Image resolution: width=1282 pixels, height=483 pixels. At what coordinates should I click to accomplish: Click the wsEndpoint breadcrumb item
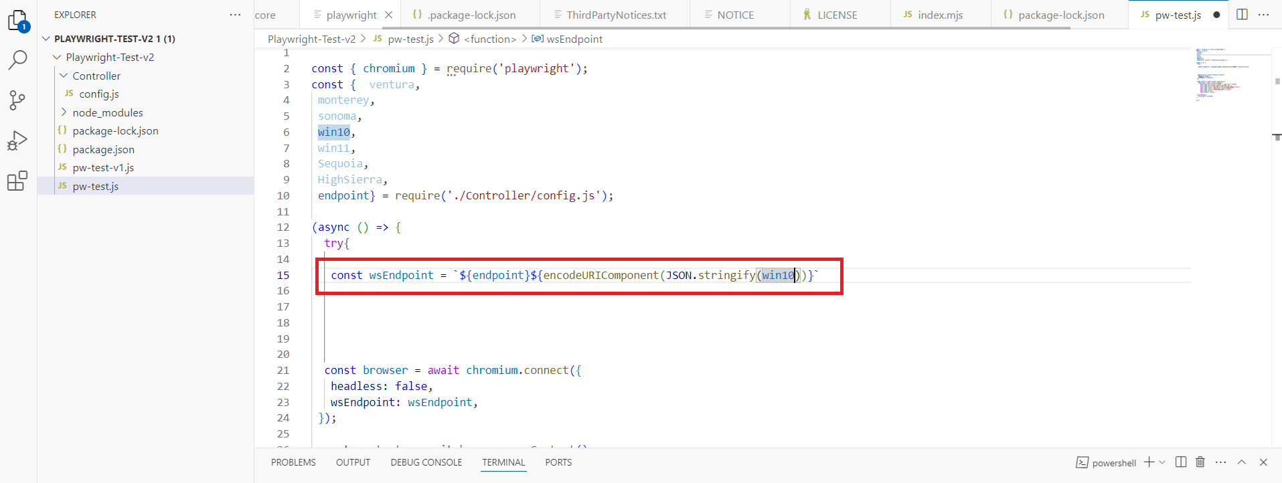point(574,39)
